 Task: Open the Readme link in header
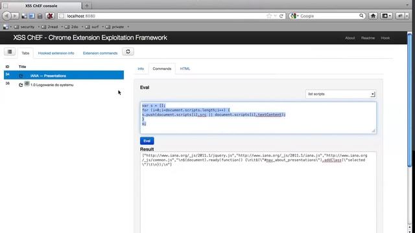(x=368, y=38)
